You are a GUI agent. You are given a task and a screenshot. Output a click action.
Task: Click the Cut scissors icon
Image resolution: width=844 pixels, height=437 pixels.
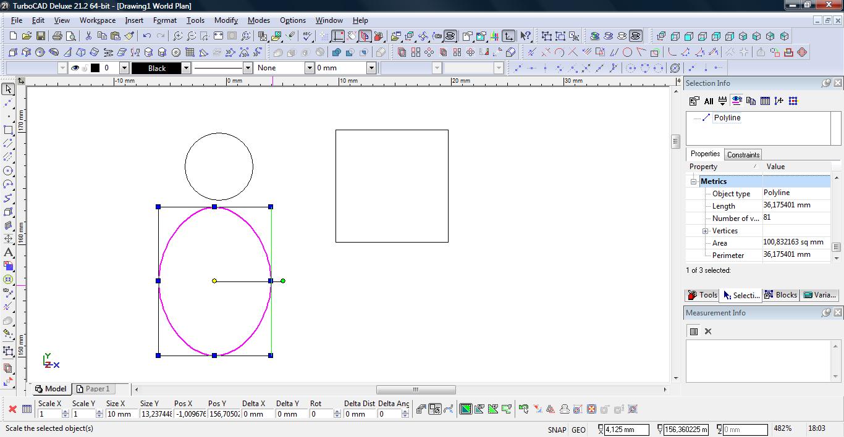coord(88,36)
